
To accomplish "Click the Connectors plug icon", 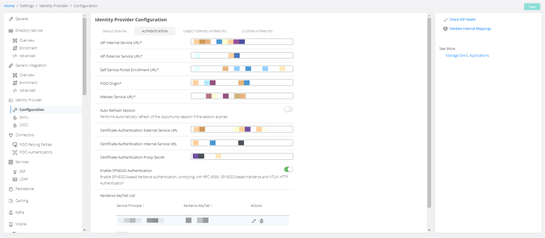I will click(x=11, y=135).
